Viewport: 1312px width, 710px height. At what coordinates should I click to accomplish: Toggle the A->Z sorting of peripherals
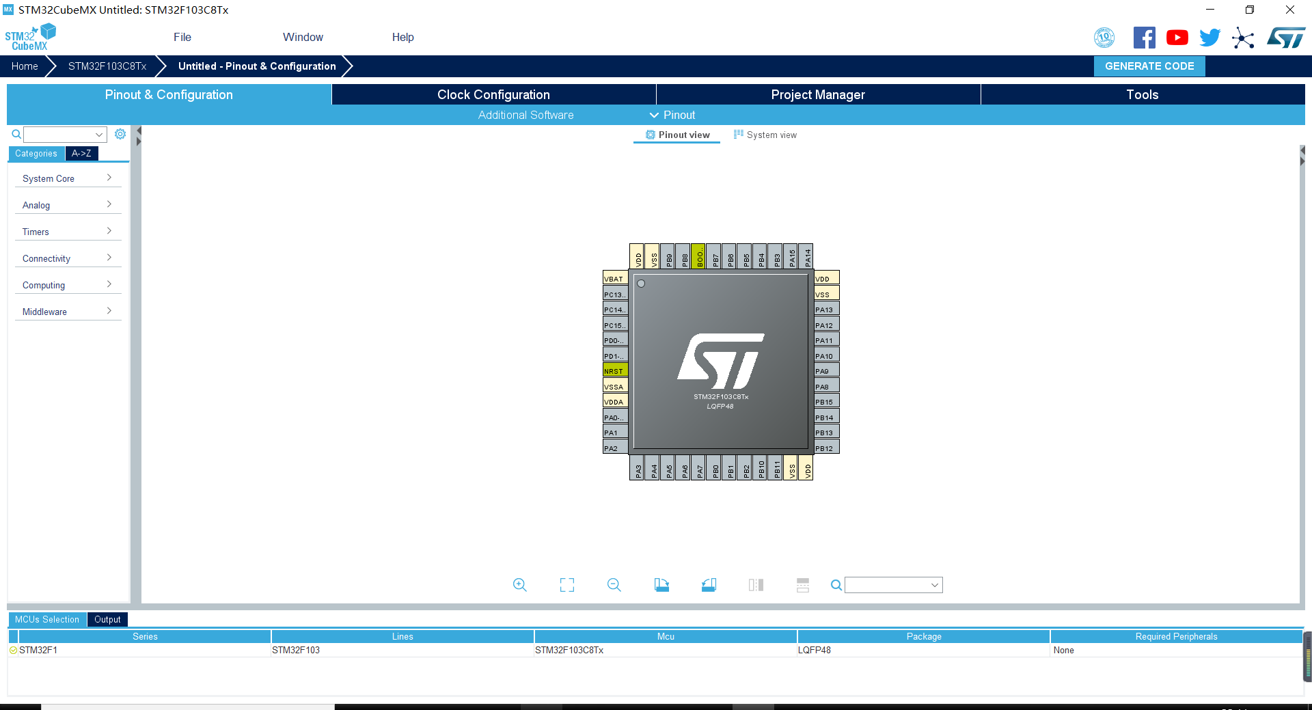click(81, 153)
